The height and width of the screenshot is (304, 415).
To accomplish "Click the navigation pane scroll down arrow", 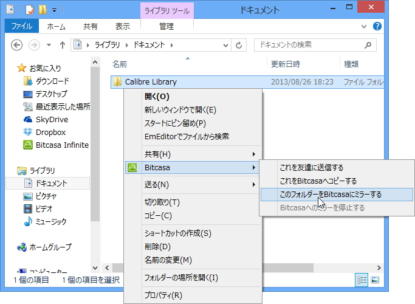I will [x=95, y=268].
